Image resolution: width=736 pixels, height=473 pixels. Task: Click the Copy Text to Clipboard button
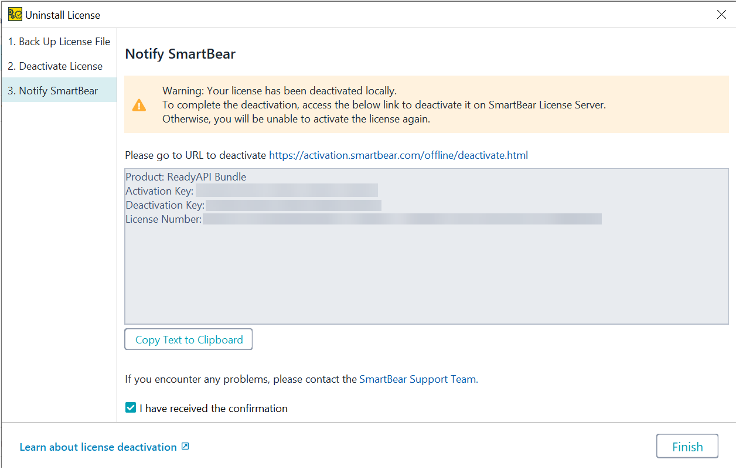tap(188, 339)
